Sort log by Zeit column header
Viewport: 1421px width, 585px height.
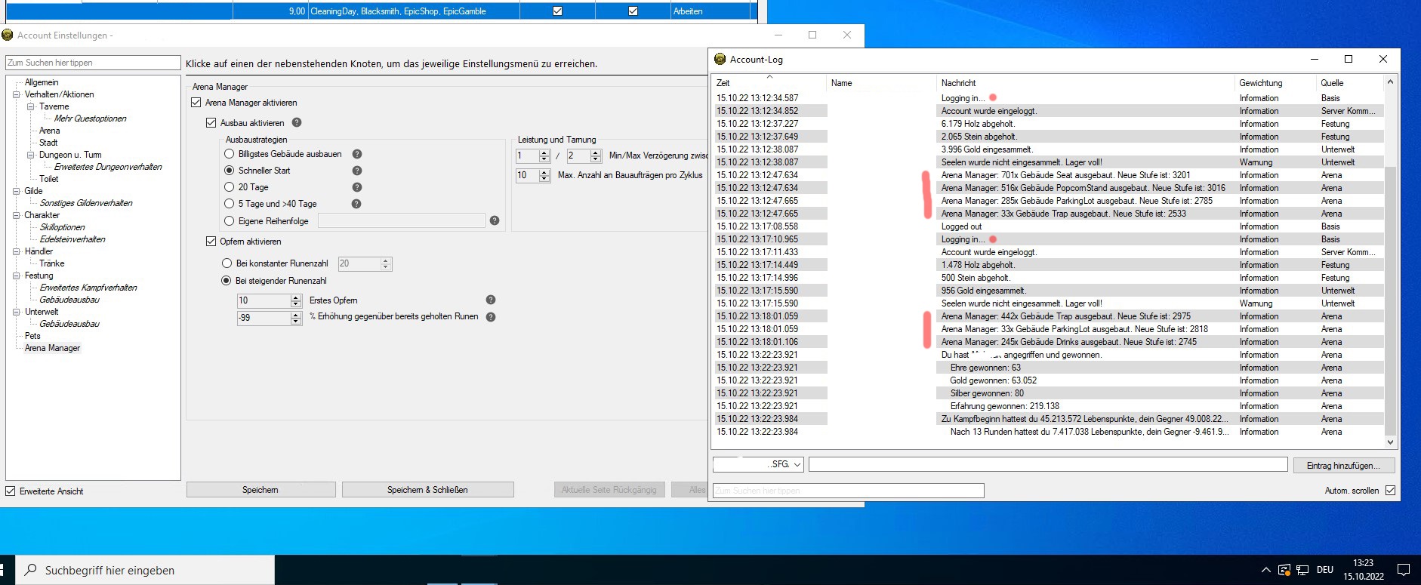pos(769,83)
